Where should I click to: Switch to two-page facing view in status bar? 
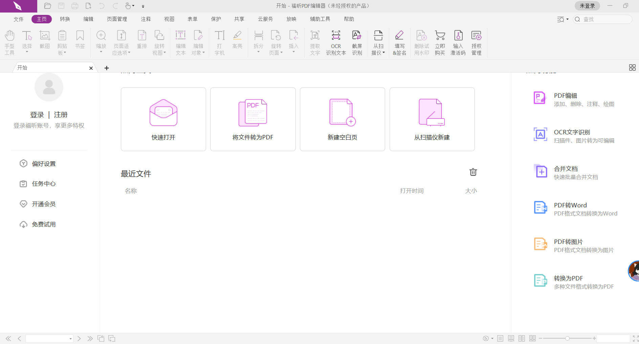[x=522, y=338]
